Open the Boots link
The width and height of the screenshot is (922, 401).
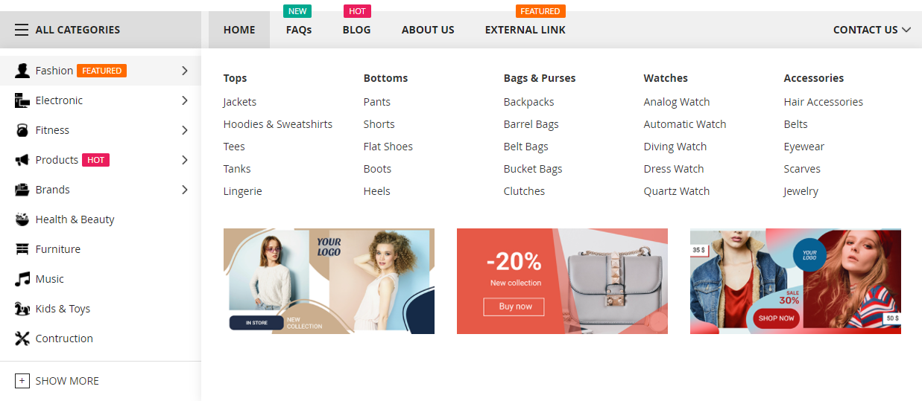378,169
